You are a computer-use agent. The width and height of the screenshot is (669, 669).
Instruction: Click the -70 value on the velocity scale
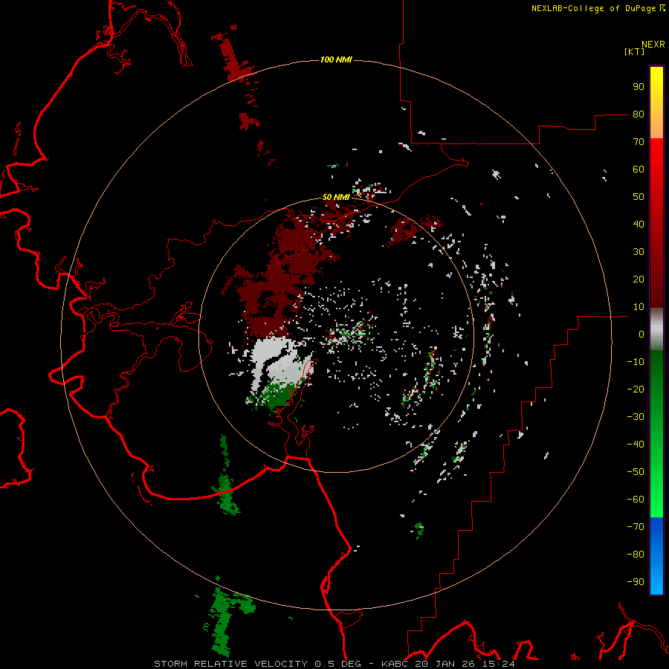[636, 527]
